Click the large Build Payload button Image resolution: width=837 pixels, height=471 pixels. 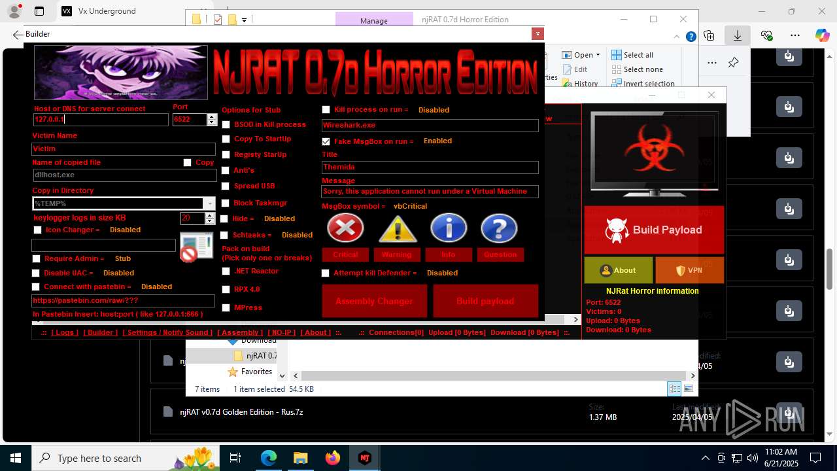coord(654,230)
